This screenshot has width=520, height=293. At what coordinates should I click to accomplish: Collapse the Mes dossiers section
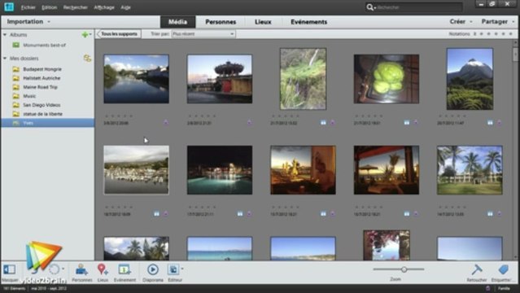[5, 58]
